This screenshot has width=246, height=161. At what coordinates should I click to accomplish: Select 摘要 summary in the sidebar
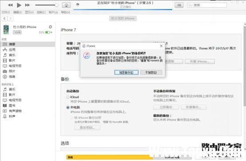pos(28,44)
